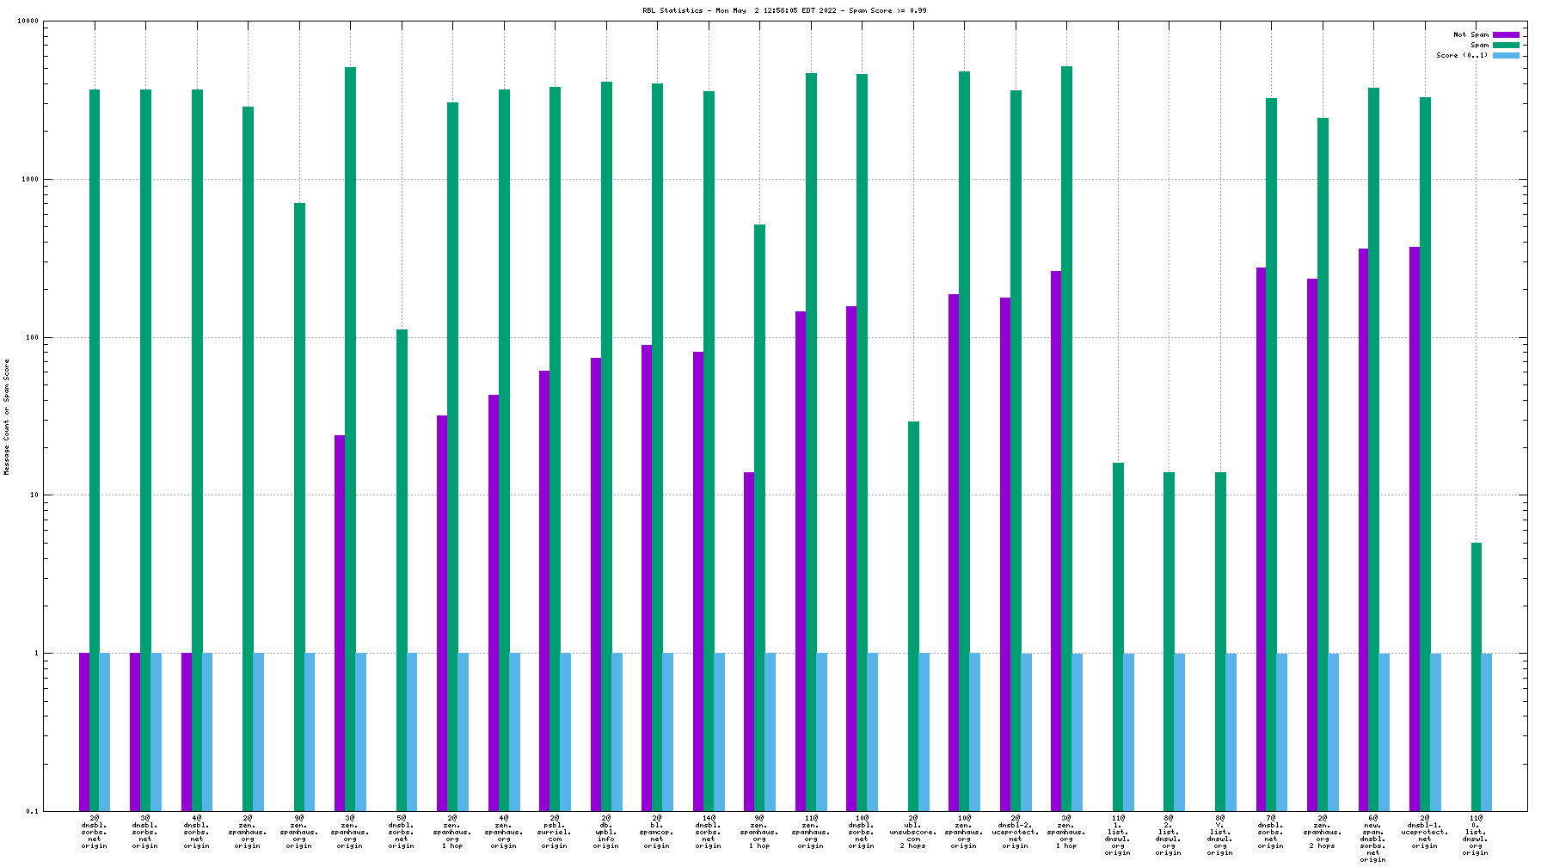
Task: Click the 'Message Count or Spam Score' axis title
Action: pos(7,417)
